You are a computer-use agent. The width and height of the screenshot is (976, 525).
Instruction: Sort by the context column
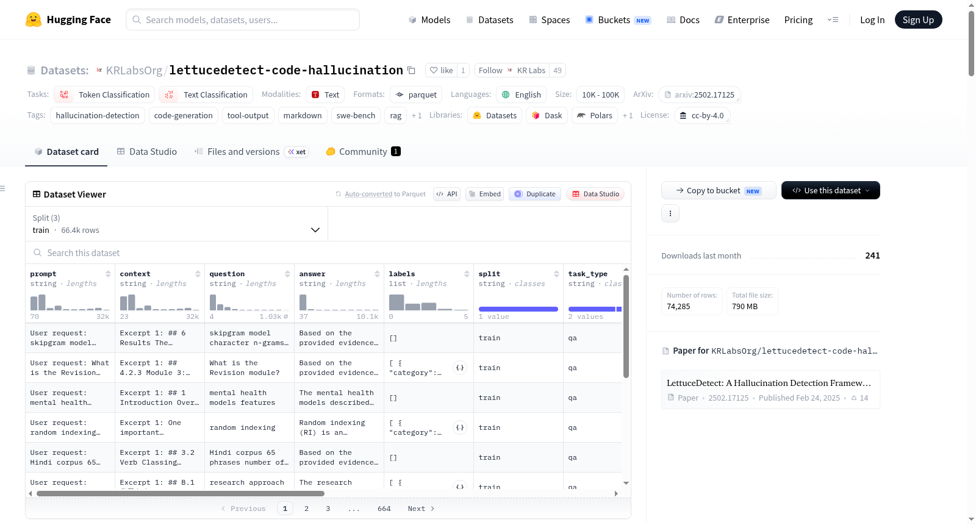point(198,274)
